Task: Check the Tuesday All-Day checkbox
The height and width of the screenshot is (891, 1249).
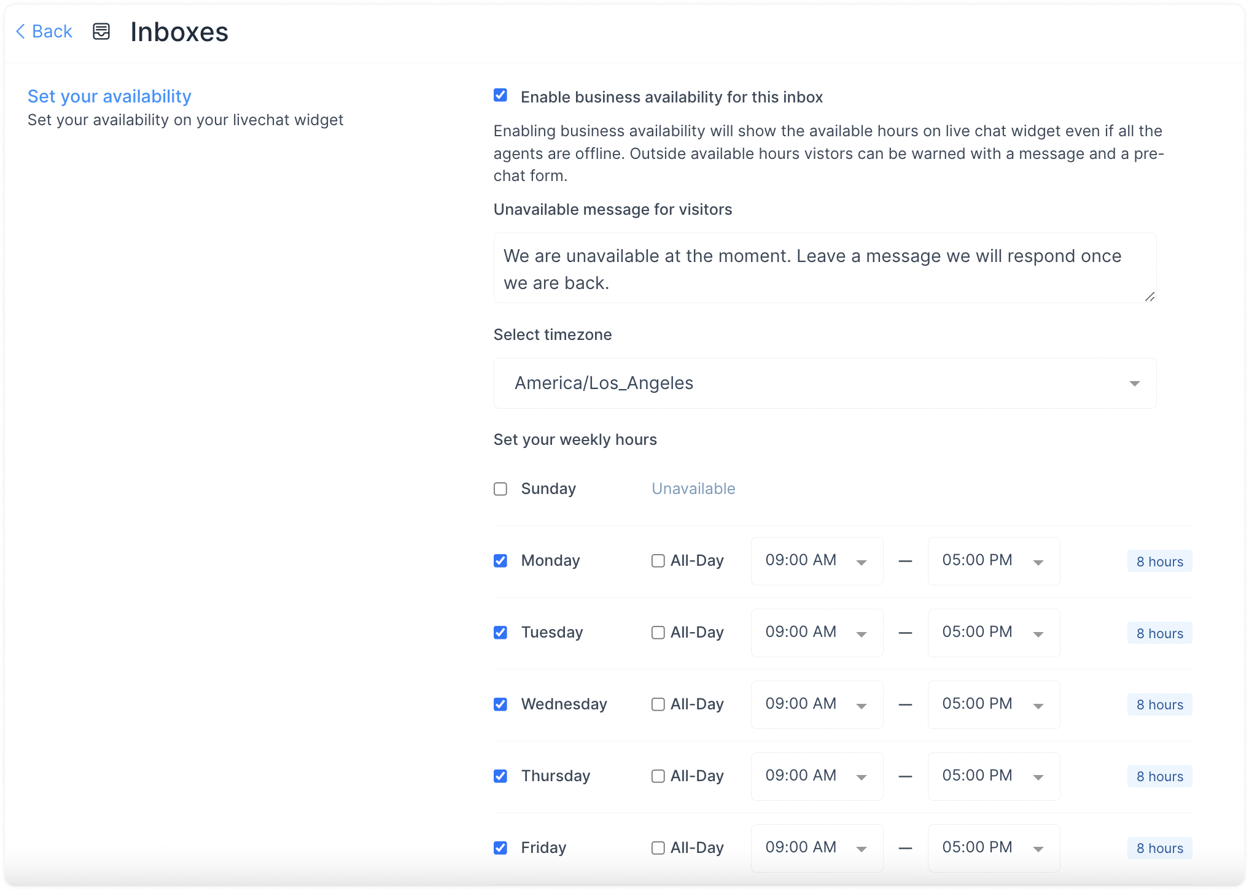Action: [658, 633]
